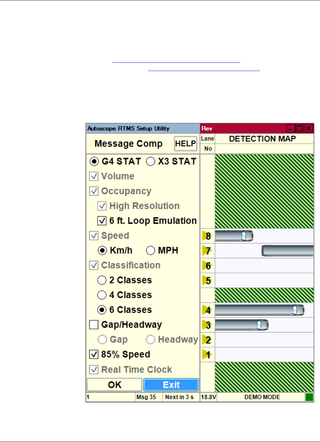Click the empty lane 6 detection row

tap(264, 266)
